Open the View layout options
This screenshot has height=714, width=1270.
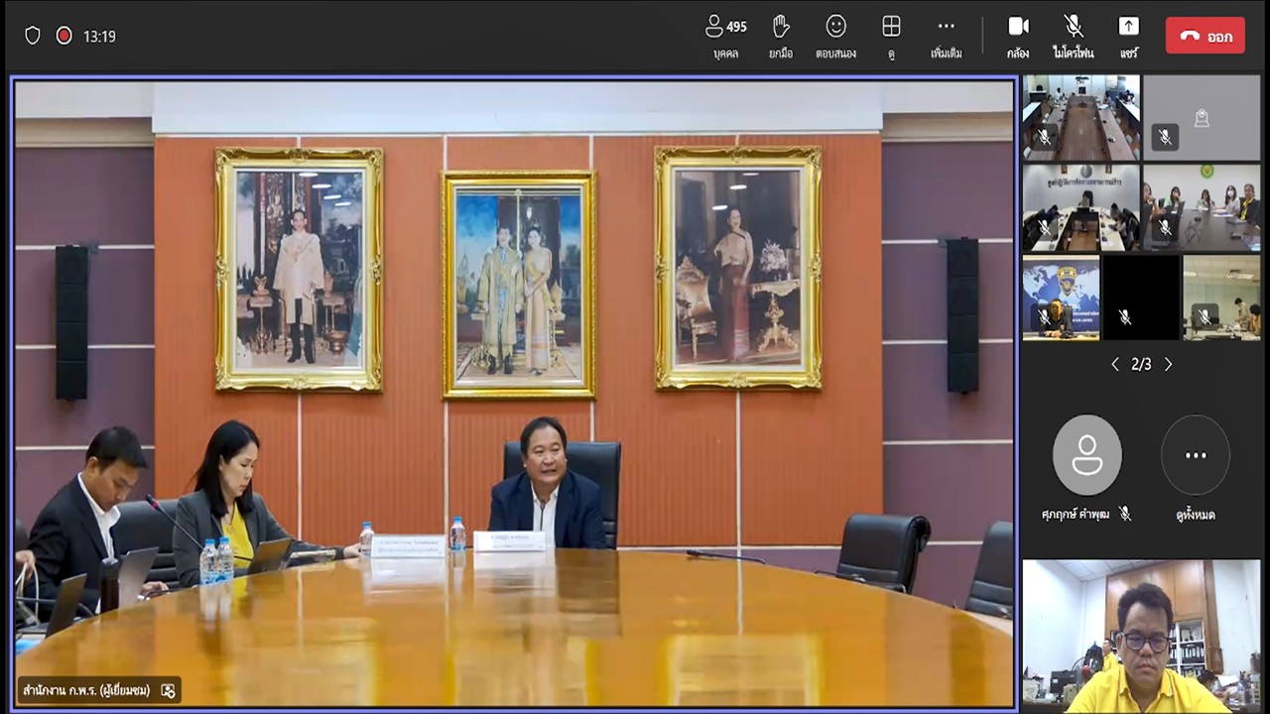pos(891,36)
